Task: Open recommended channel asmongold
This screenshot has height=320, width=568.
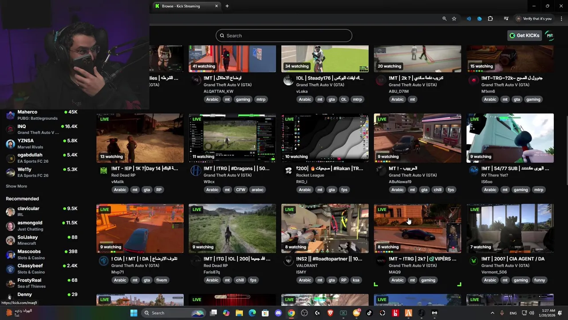Action: [x=42, y=226]
